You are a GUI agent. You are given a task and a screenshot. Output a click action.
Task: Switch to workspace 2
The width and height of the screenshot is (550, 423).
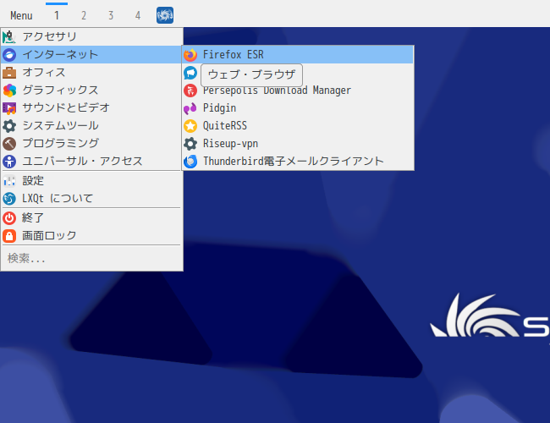(84, 15)
